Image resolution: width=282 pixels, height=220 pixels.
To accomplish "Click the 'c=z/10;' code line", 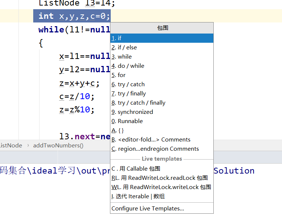I will click(77, 97).
